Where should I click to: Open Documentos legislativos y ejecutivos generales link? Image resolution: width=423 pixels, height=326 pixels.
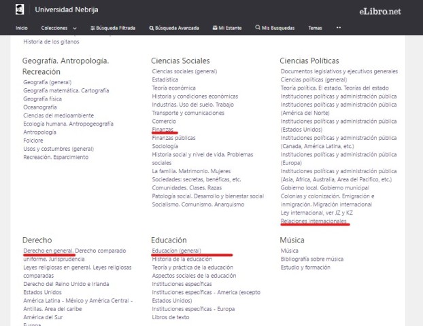pos(339,71)
